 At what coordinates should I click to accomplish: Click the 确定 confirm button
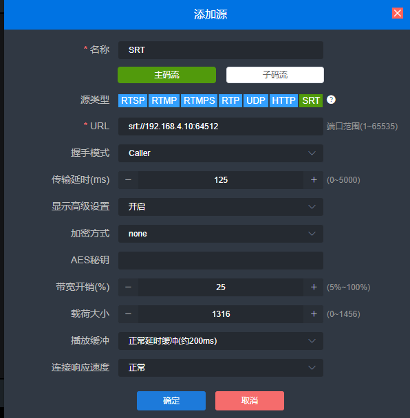(x=171, y=401)
